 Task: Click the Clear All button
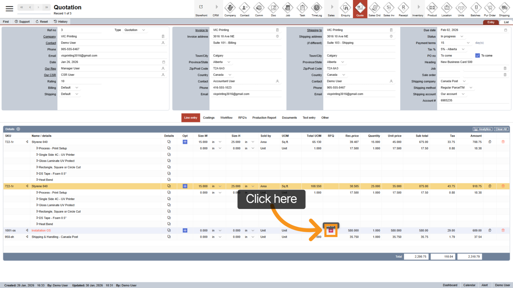(501, 129)
